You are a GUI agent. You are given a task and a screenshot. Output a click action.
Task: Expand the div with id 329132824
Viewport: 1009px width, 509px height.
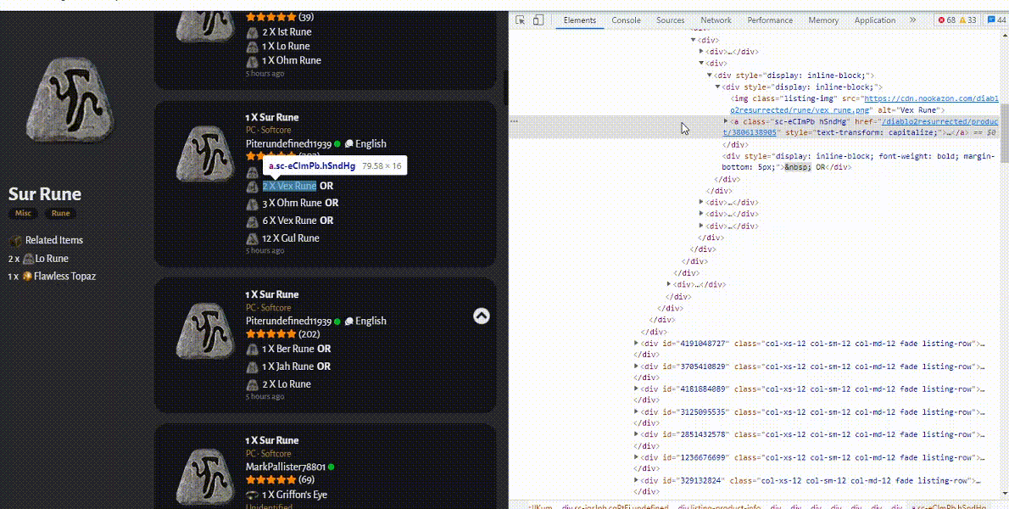[x=637, y=480]
